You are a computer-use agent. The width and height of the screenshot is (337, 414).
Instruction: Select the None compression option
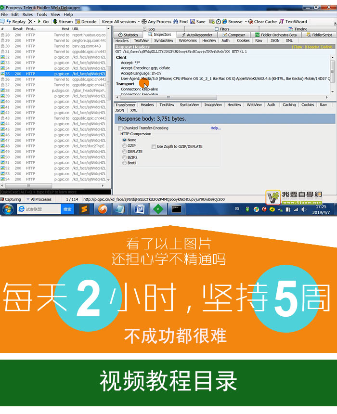pyautogui.click(x=124, y=140)
